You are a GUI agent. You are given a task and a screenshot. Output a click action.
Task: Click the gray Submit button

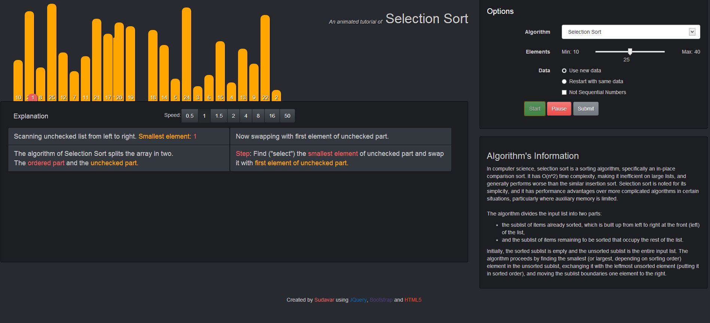click(585, 109)
